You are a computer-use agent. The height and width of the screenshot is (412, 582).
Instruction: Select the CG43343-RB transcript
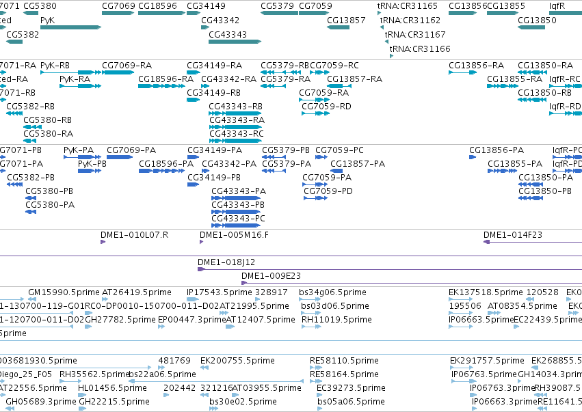tap(235, 113)
